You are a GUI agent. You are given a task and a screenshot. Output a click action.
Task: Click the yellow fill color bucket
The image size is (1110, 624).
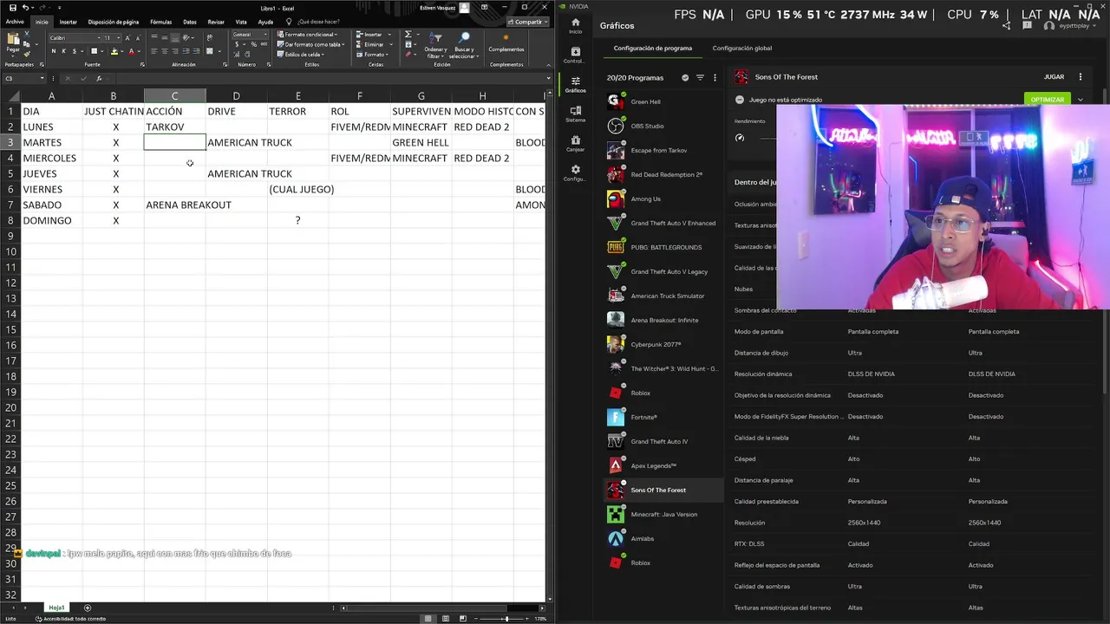click(x=114, y=51)
